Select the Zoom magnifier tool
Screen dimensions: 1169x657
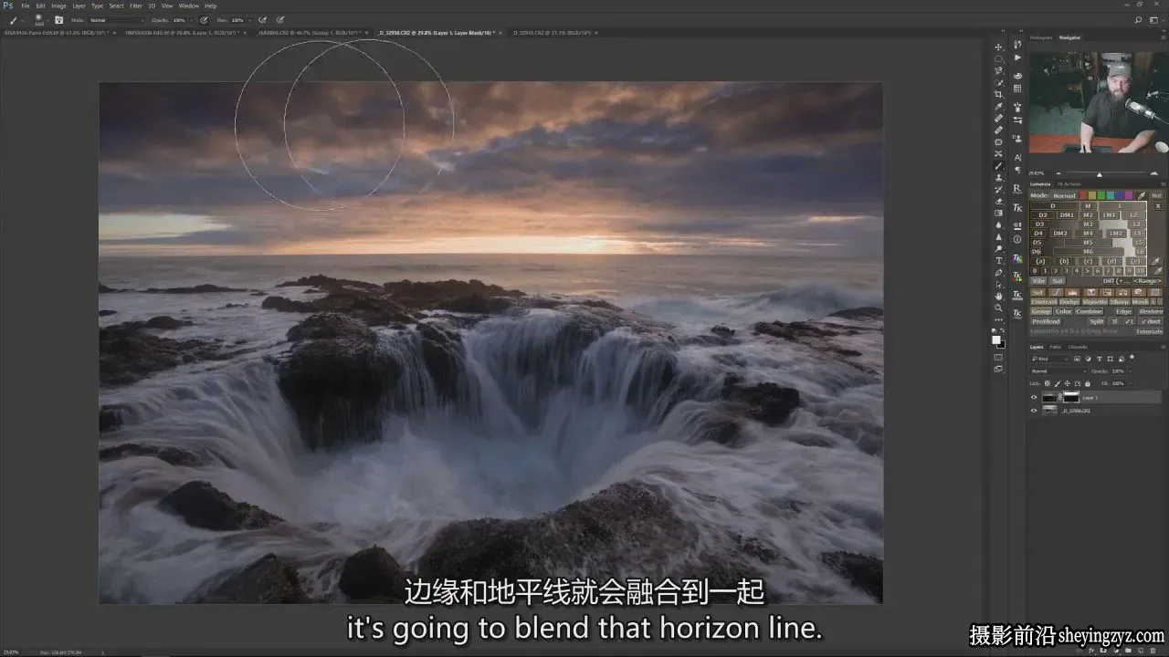click(x=999, y=308)
